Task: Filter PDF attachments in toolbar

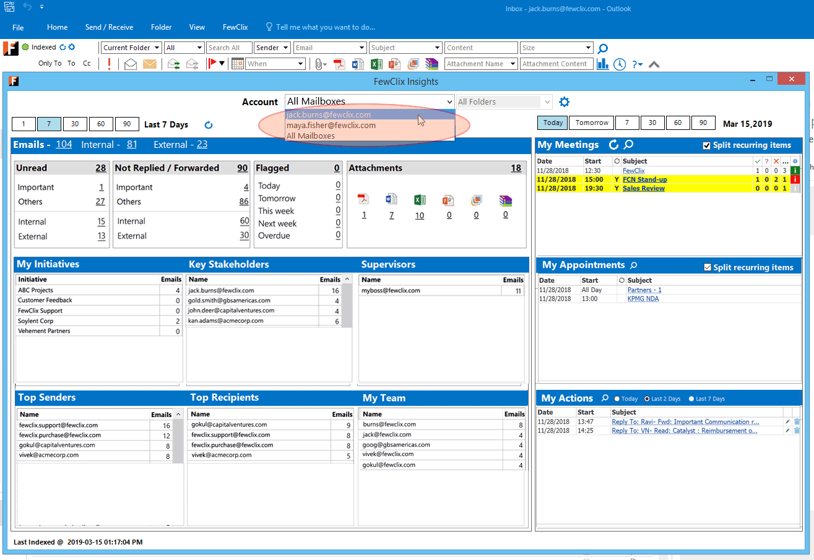Action: (339, 64)
